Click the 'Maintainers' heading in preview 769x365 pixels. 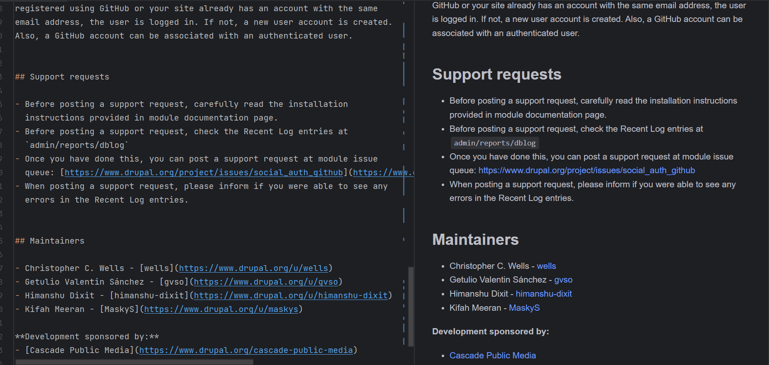click(475, 239)
